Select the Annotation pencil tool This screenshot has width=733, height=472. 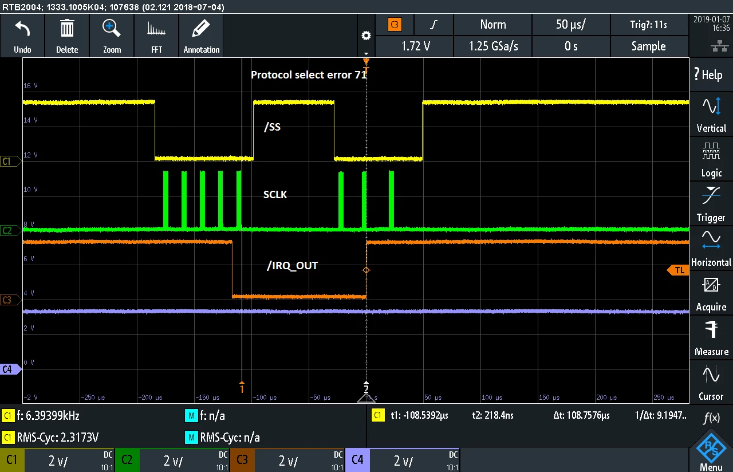pos(201,29)
